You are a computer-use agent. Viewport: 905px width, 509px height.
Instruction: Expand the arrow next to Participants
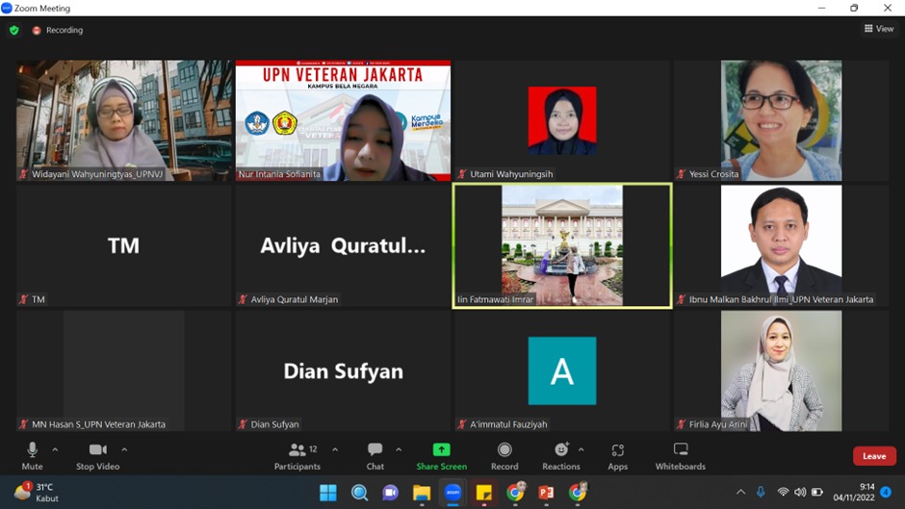(334, 449)
